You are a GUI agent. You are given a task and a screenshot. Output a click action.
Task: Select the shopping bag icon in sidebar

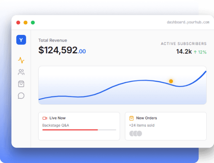(21, 84)
